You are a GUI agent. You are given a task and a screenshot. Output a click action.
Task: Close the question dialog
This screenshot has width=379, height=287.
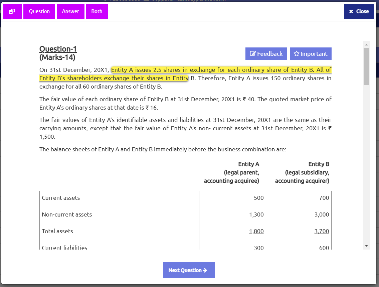359,11
